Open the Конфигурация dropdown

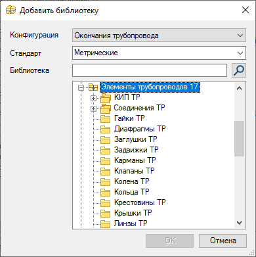159,35
